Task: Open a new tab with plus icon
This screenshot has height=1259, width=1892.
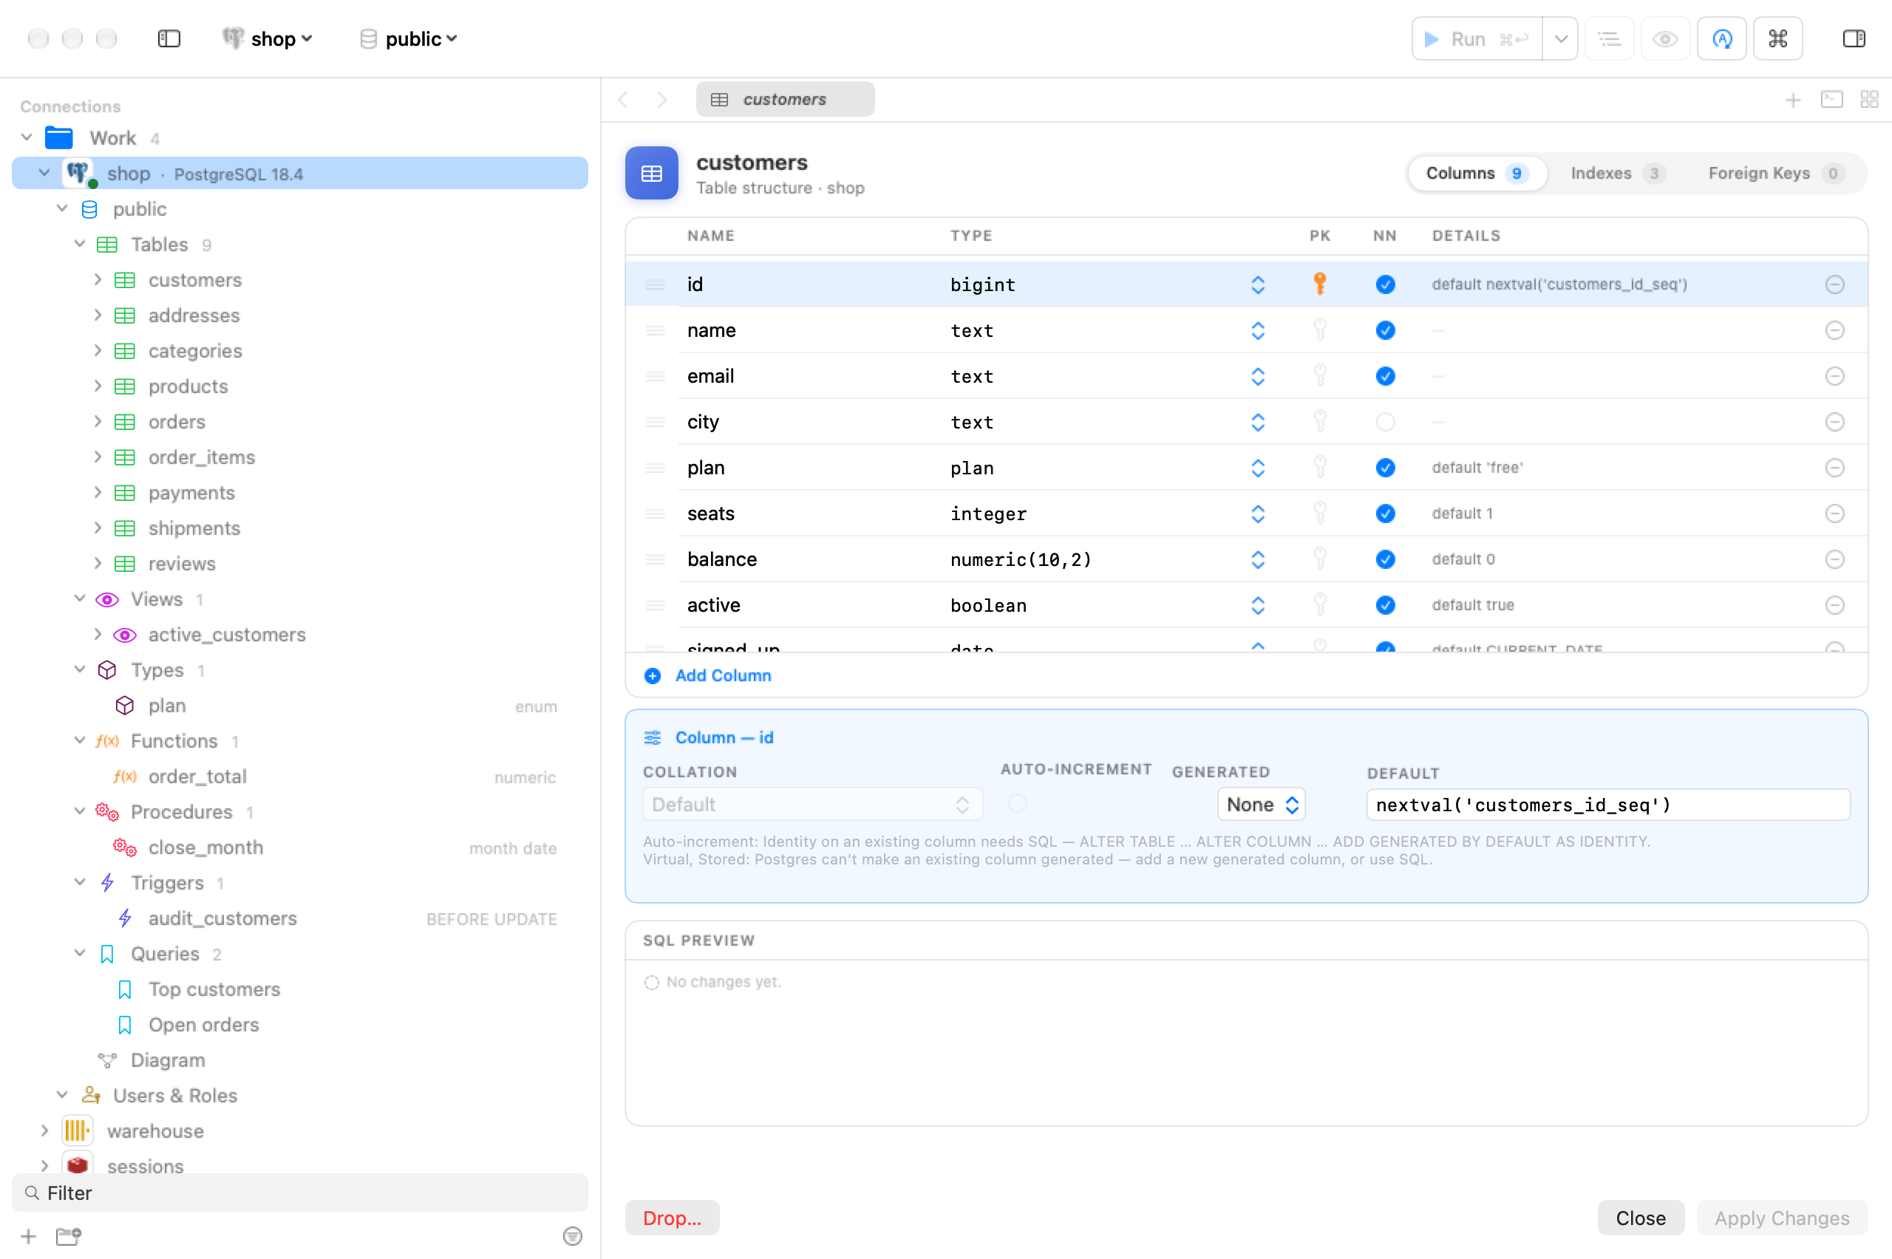Action: [1792, 100]
